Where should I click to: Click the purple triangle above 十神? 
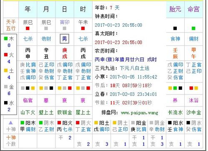point(11,123)
